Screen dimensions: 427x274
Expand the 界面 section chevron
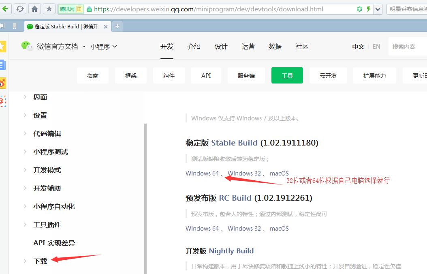[25, 97]
